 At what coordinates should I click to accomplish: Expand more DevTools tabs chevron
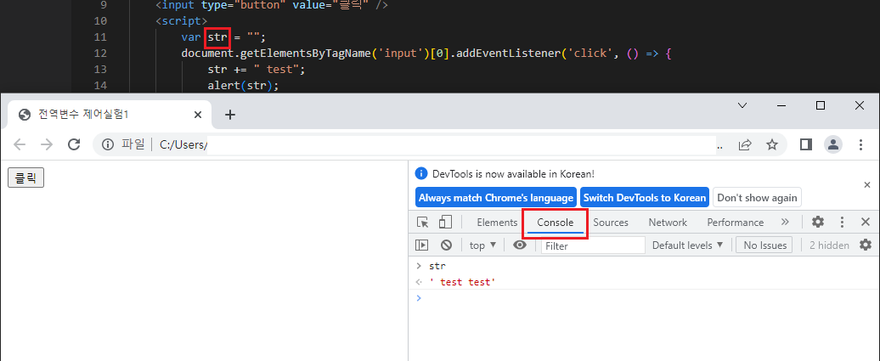point(785,223)
